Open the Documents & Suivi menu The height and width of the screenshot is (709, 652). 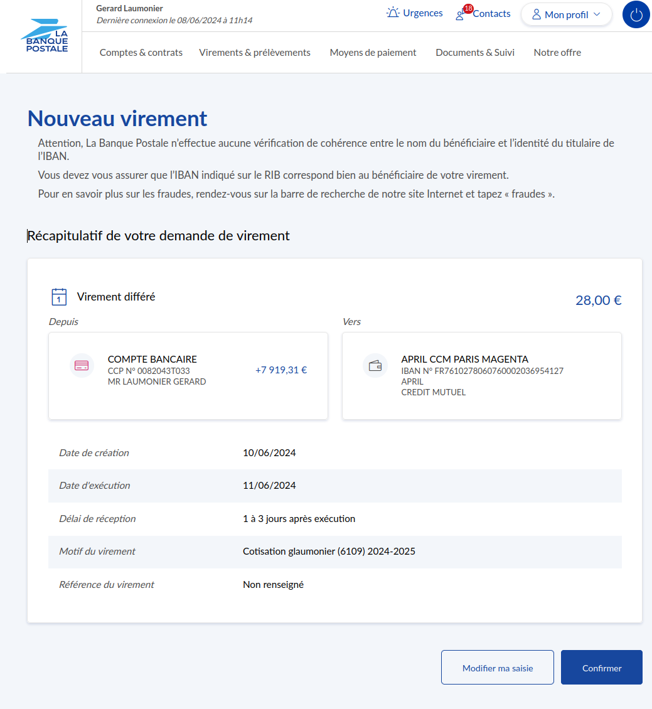coord(475,53)
